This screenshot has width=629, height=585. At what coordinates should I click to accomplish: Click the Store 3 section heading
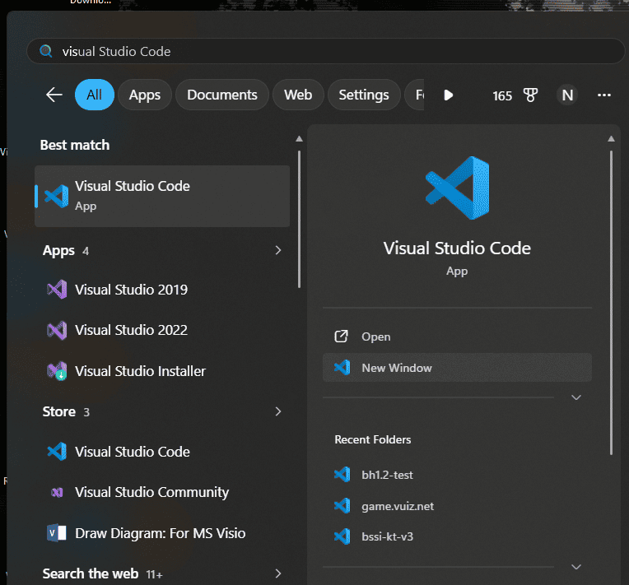click(x=66, y=411)
